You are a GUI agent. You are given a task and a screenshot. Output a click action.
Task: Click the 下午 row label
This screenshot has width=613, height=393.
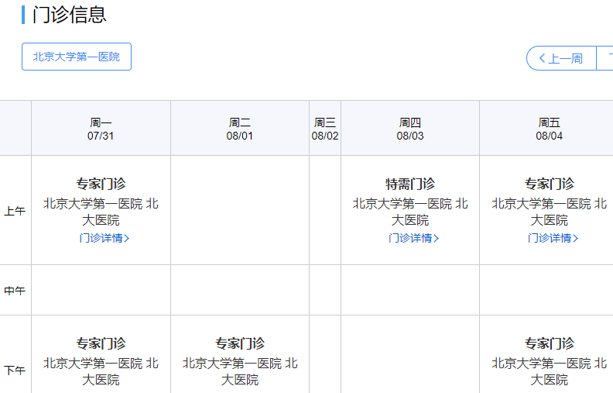(x=15, y=371)
